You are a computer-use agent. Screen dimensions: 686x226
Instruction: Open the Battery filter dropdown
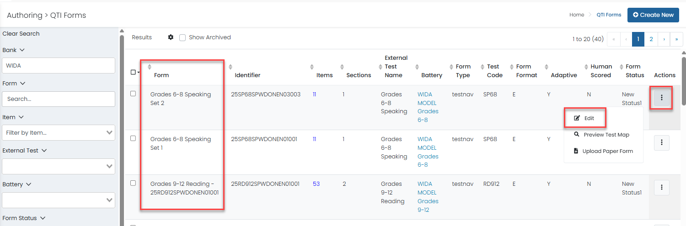click(59, 200)
